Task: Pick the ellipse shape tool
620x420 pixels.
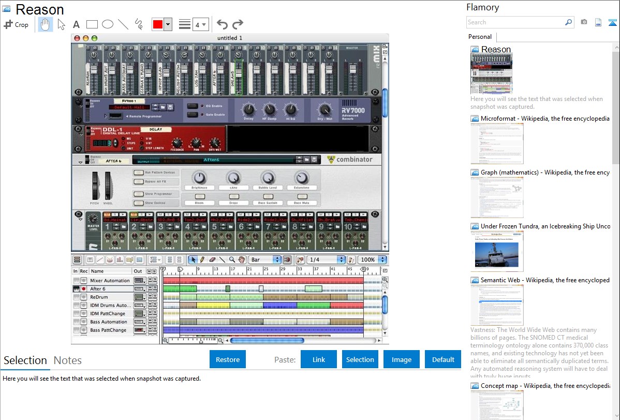Action: pyautogui.click(x=107, y=24)
